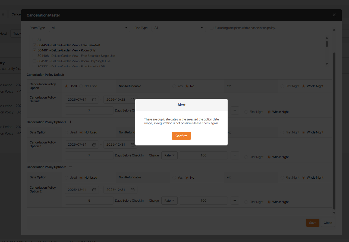Viewport: 349px width, 242px height.
Task: Choose Whole Night in Option 1 Date Option row
Action: [x=303, y=132]
